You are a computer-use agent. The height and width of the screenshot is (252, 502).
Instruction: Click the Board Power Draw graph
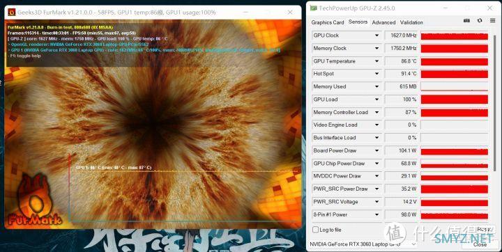click(x=455, y=150)
